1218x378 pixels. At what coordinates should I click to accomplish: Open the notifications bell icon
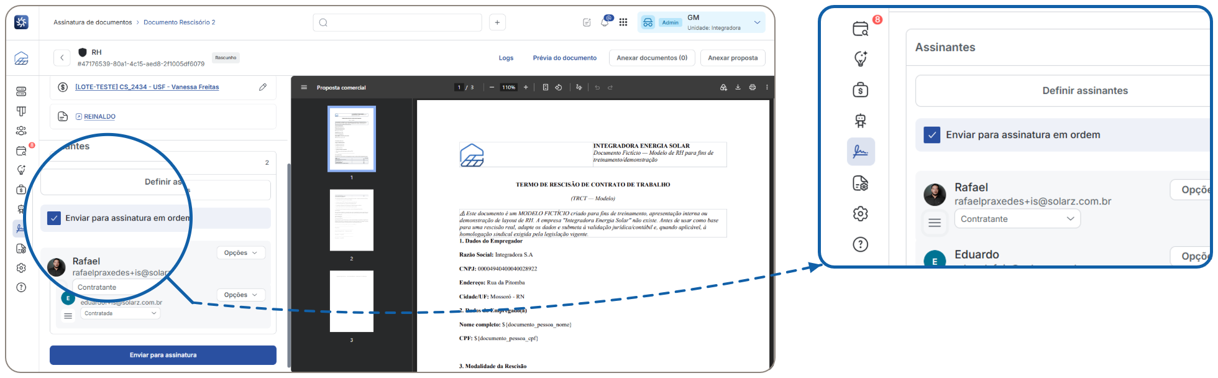tap(605, 22)
